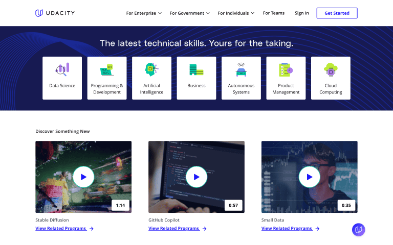View related programs for GitHub Copilot
This screenshot has height=245, width=393.
point(173,228)
